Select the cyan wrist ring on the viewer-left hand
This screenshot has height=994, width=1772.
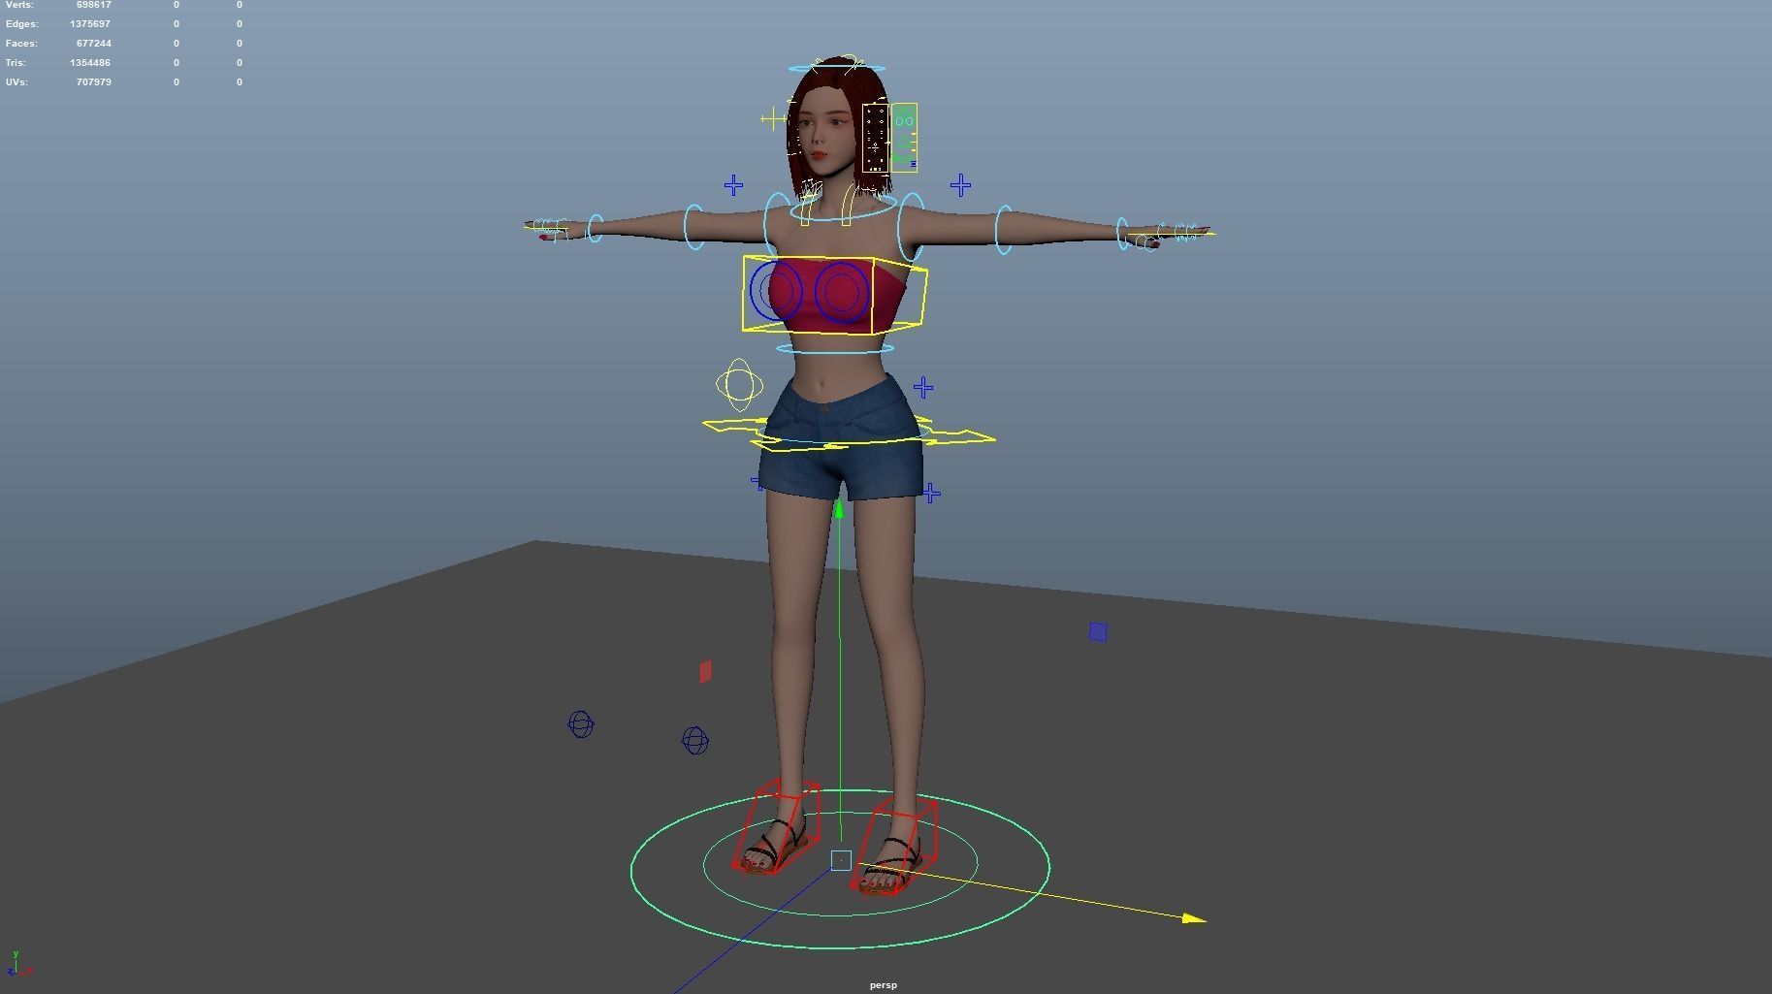595,229
